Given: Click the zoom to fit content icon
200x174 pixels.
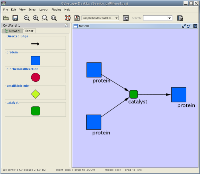Looking at the screenshot, I should click(54, 18).
